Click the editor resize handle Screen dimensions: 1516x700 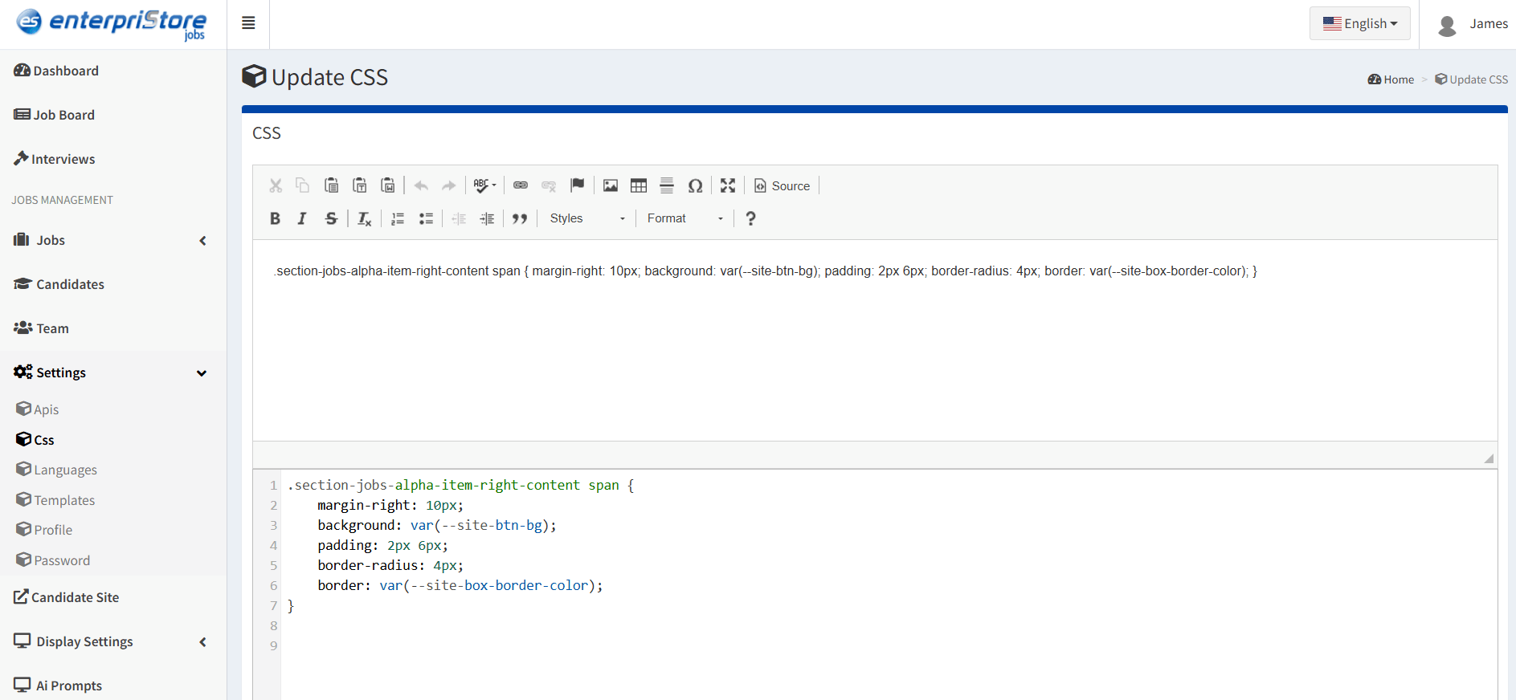coord(1489,458)
